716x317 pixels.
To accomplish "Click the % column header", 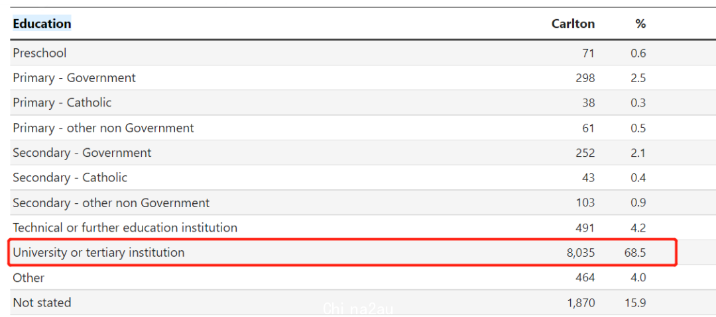I will [640, 24].
